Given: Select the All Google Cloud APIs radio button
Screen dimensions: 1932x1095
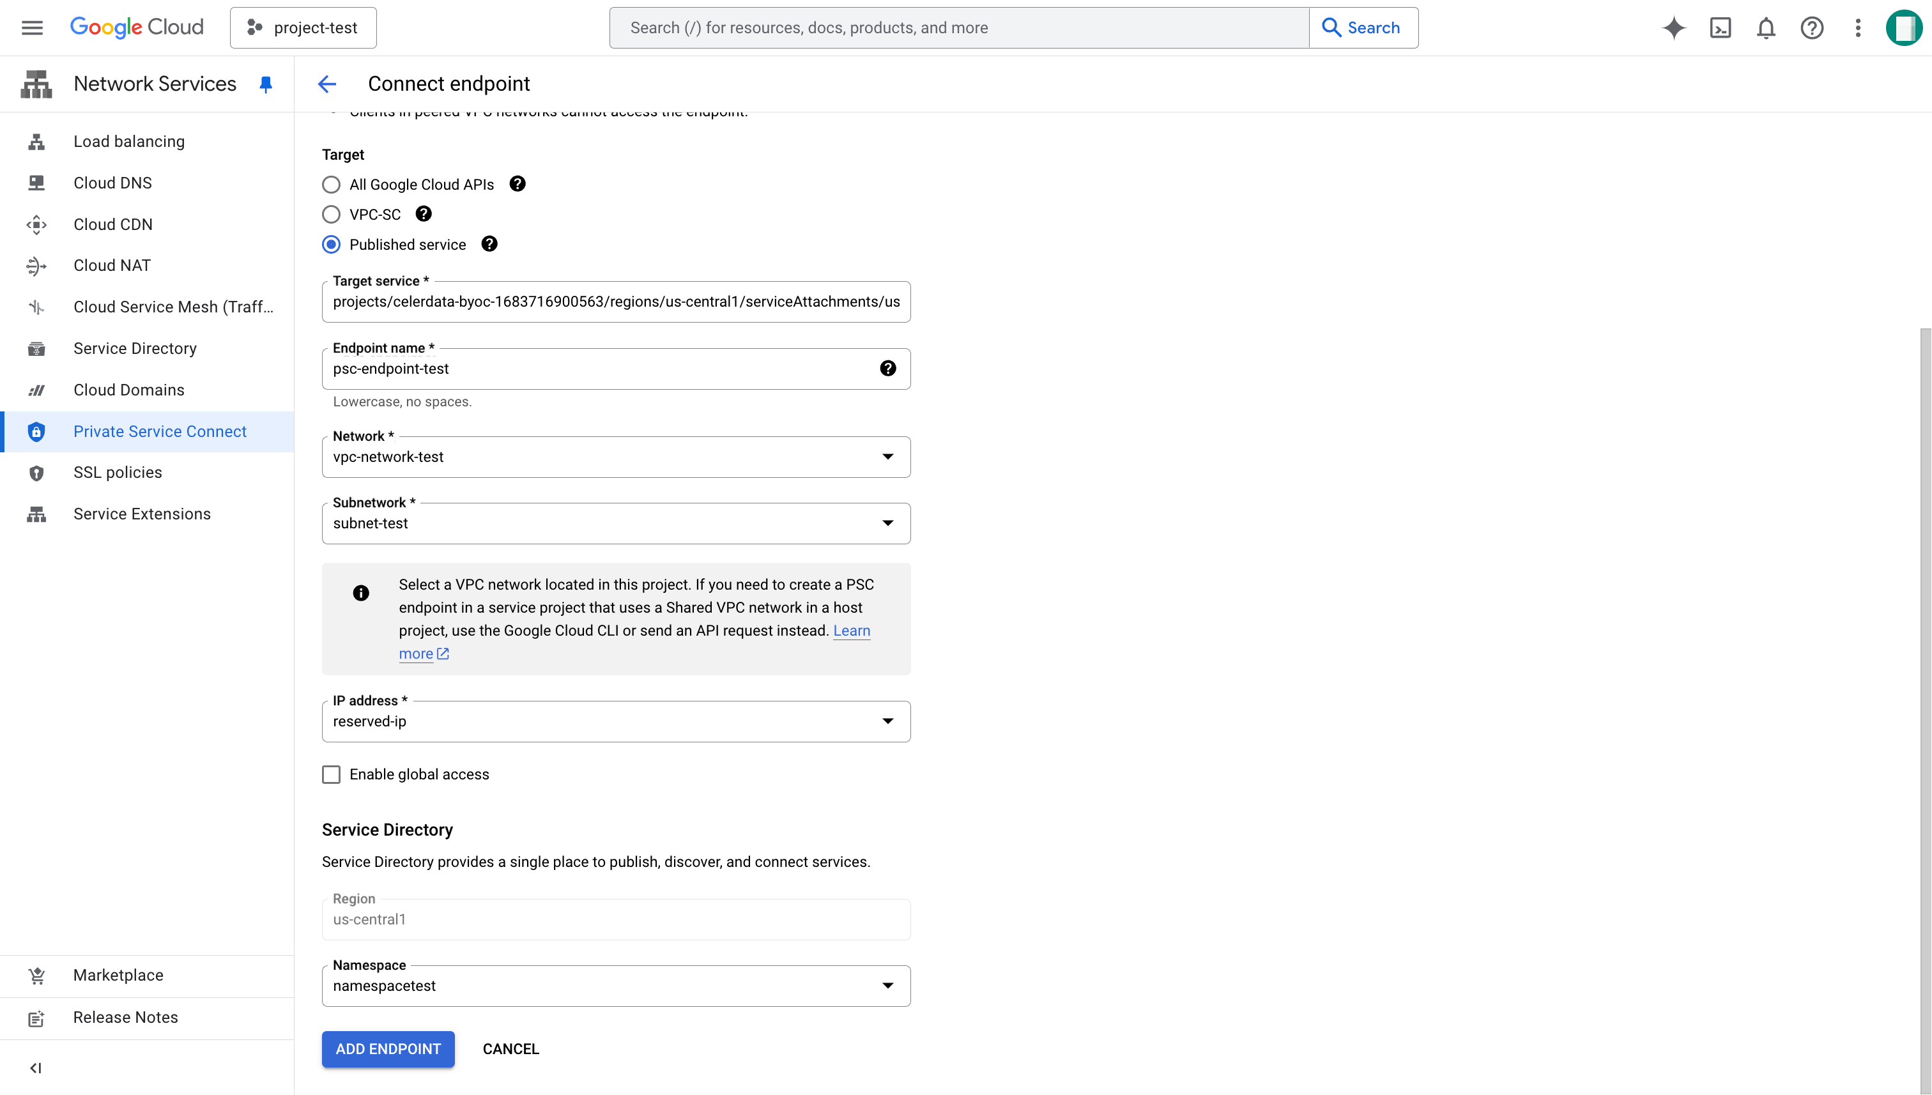Looking at the screenshot, I should (331, 185).
